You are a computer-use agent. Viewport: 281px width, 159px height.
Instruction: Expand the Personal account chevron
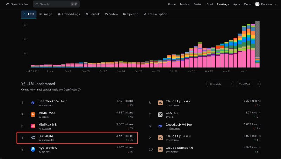pyautogui.click(x=275, y=4)
